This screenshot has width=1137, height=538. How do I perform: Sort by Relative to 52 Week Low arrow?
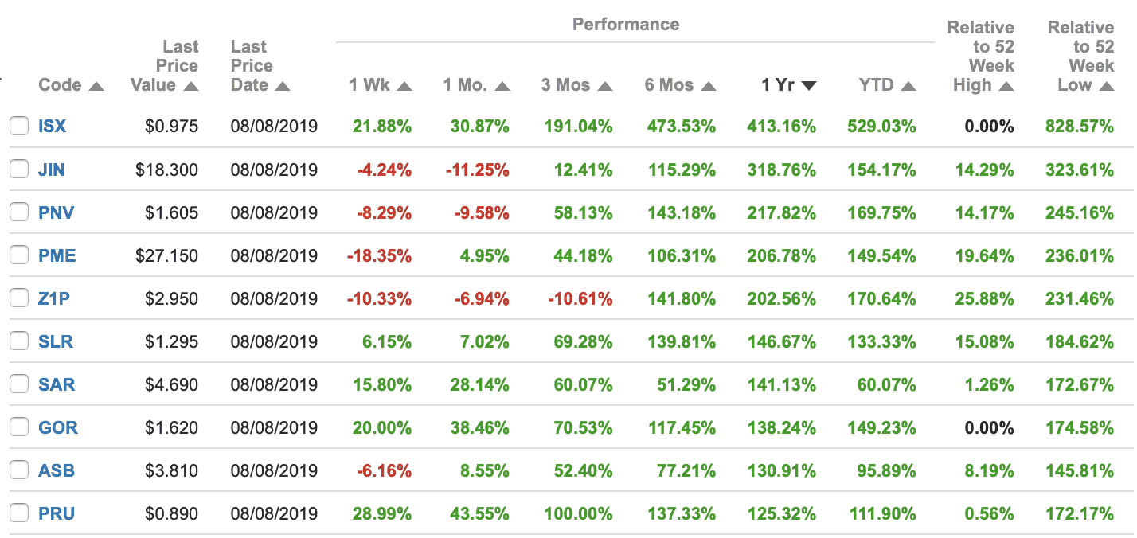point(1106,86)
